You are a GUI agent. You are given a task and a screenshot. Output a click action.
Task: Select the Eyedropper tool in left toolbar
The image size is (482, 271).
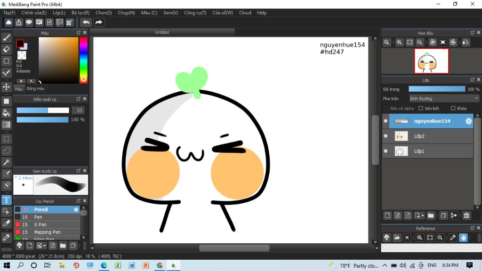coord(7,237)
